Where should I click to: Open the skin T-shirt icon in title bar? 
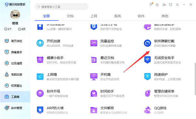(171, 5)
